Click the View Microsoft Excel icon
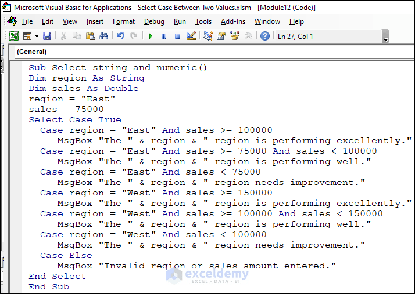This screenshot has height=294, width=415. click(14, 35)
